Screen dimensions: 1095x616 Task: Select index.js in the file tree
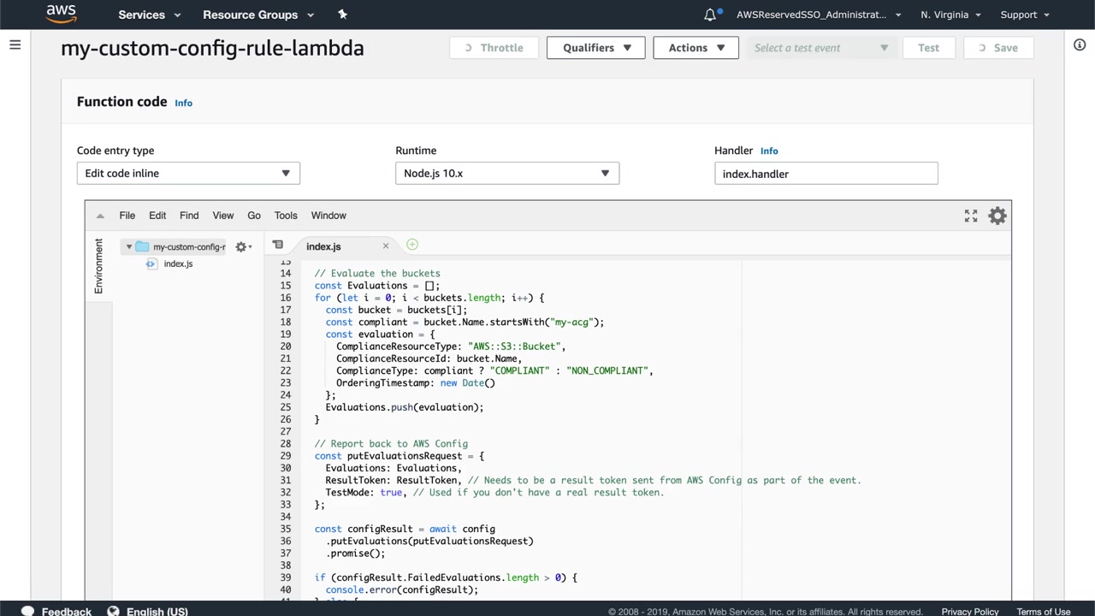click(x=178, y=264)
